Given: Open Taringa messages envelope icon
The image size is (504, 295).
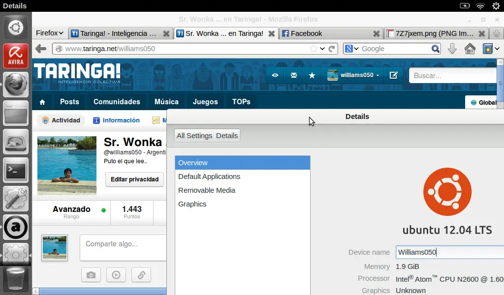Looking at the screenshot, I should coord(294,75).
